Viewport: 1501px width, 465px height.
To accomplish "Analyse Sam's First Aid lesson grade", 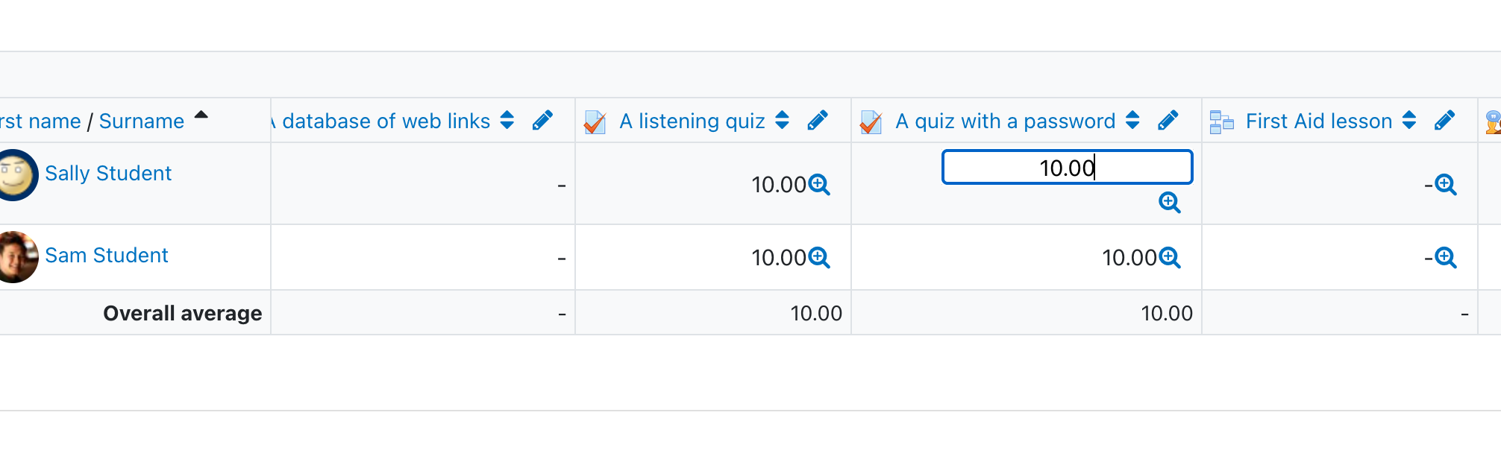I will [1446, 257].
